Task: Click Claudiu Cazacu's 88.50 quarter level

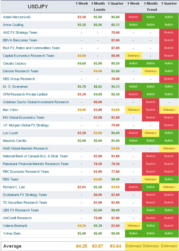Action: (x=115, y=63)
